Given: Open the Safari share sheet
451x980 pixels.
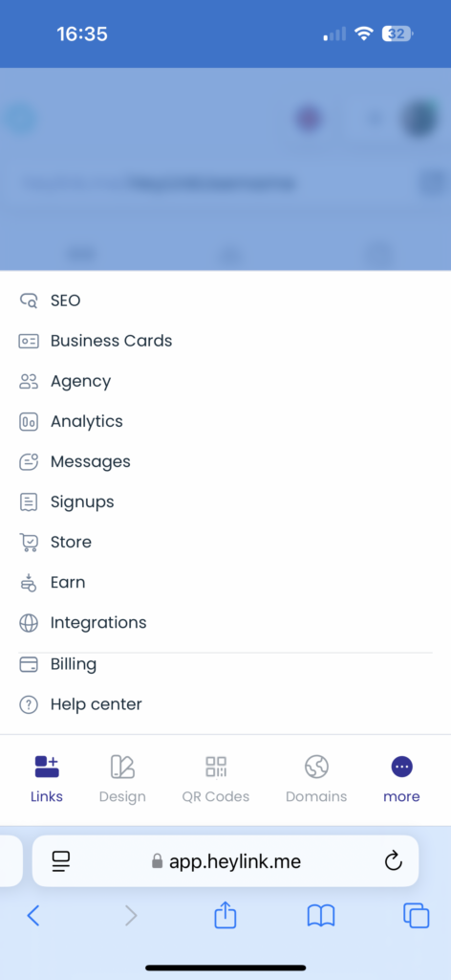Looking at the screenshot, I should click(225, 916).
